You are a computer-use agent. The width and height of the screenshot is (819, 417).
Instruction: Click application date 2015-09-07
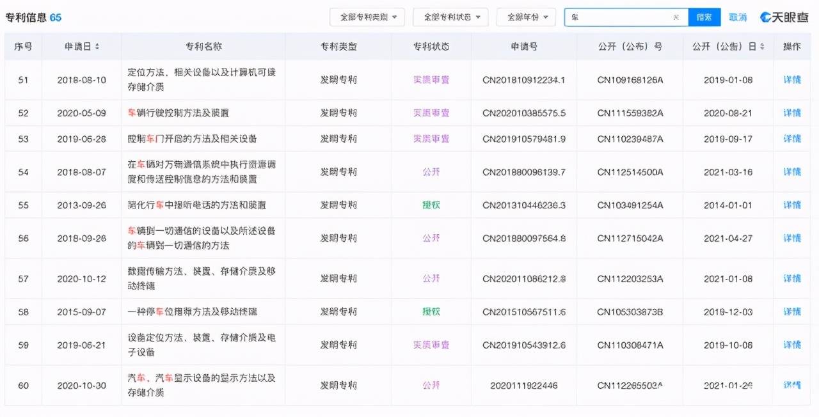(x=81, y=311)
